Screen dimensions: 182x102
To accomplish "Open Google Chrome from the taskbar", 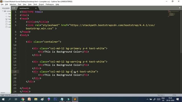I will pos(23,99).
